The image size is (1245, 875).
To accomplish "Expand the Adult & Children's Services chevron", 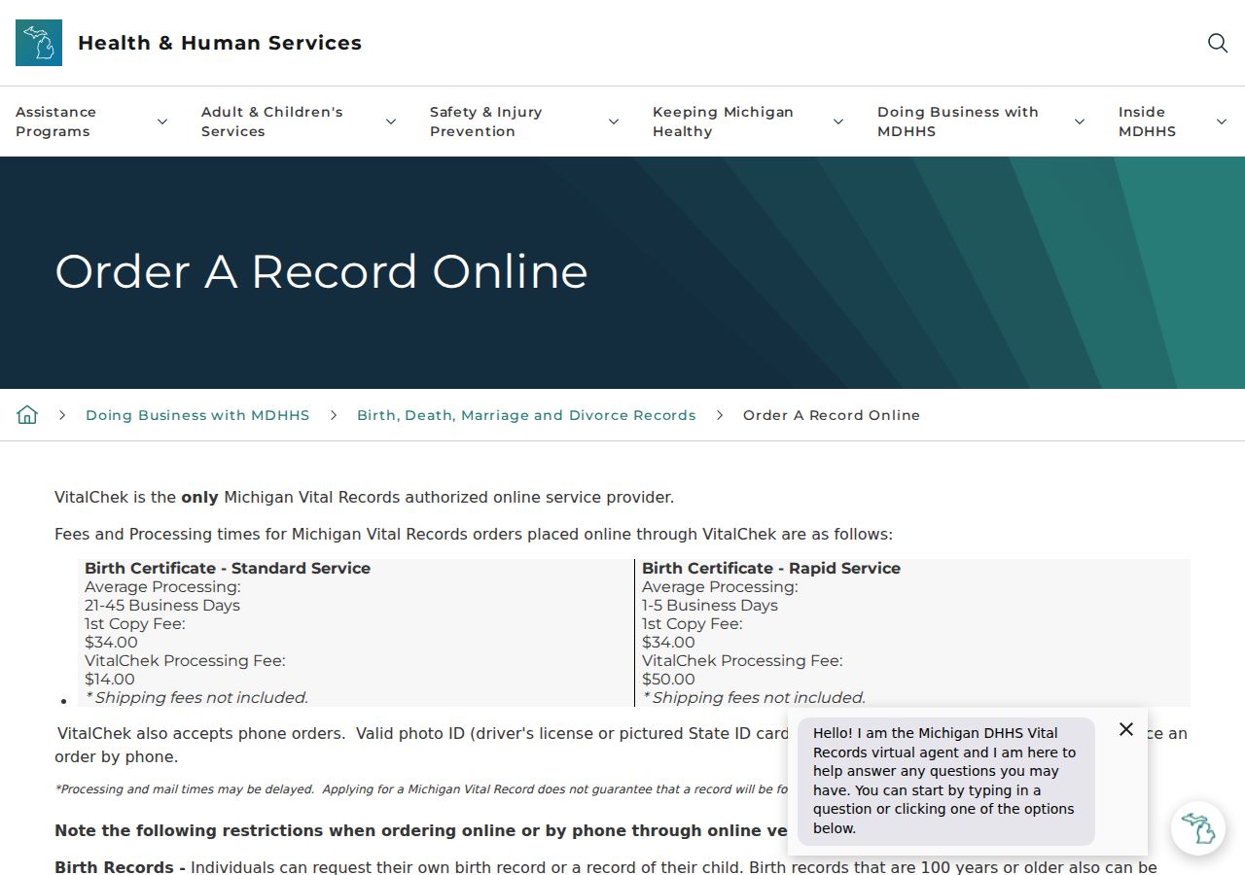I will 391,122.
